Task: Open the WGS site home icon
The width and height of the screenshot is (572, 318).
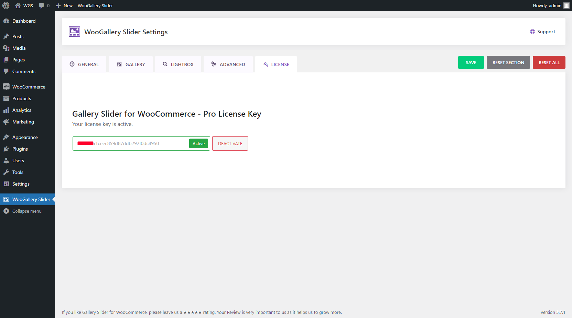Action: pyautogui.click(x=18, y=5)
